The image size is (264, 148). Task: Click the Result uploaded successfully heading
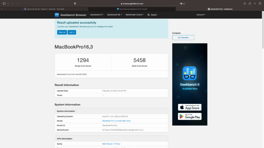click(x=77, y=23)
